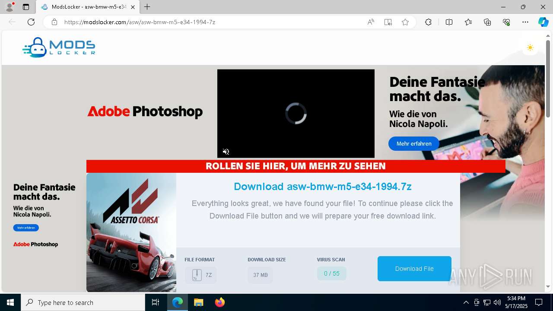Click the page scrollbar up arrow
The width and height of the screenshot is (553, 311).
tap(548, 35)
